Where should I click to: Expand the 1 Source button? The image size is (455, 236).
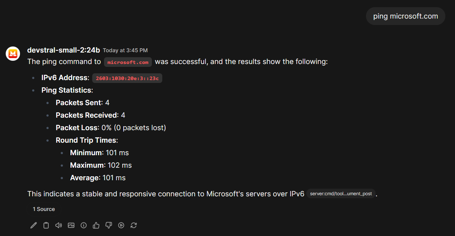pyautogui.click(x=44, y=209)
